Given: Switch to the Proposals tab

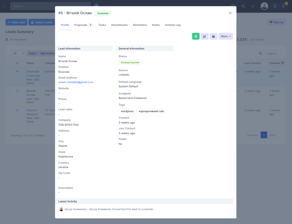Looking at the screenshot, I should (83, 25).
